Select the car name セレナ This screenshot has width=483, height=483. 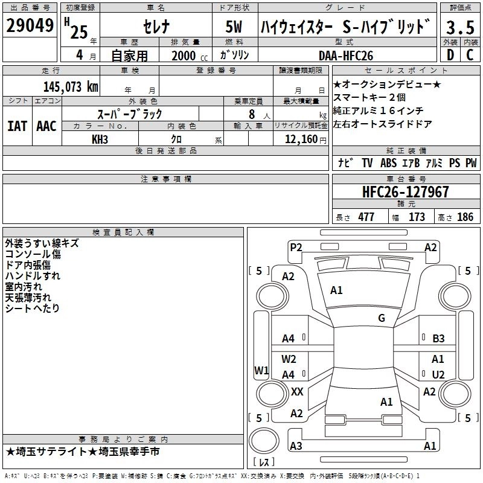pyautogui.click(x=155, y=27)
